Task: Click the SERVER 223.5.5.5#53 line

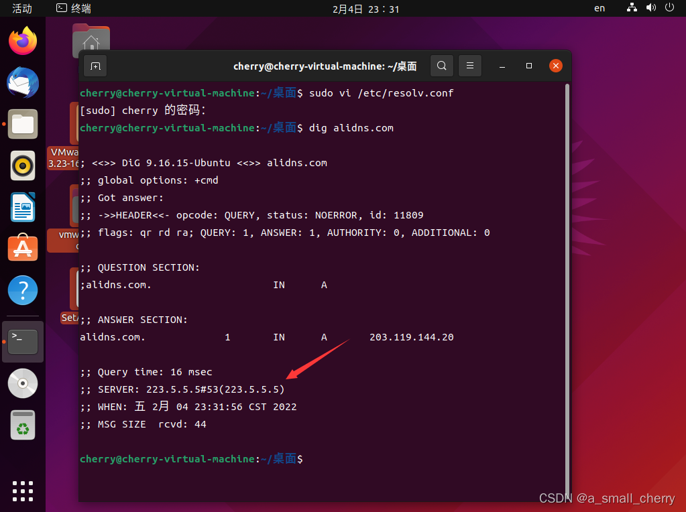Action: point(182,389)
